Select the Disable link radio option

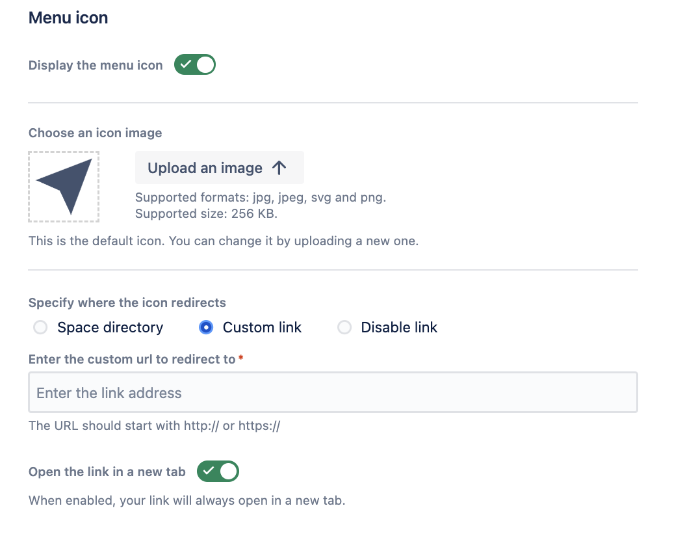tap(344, 327)
